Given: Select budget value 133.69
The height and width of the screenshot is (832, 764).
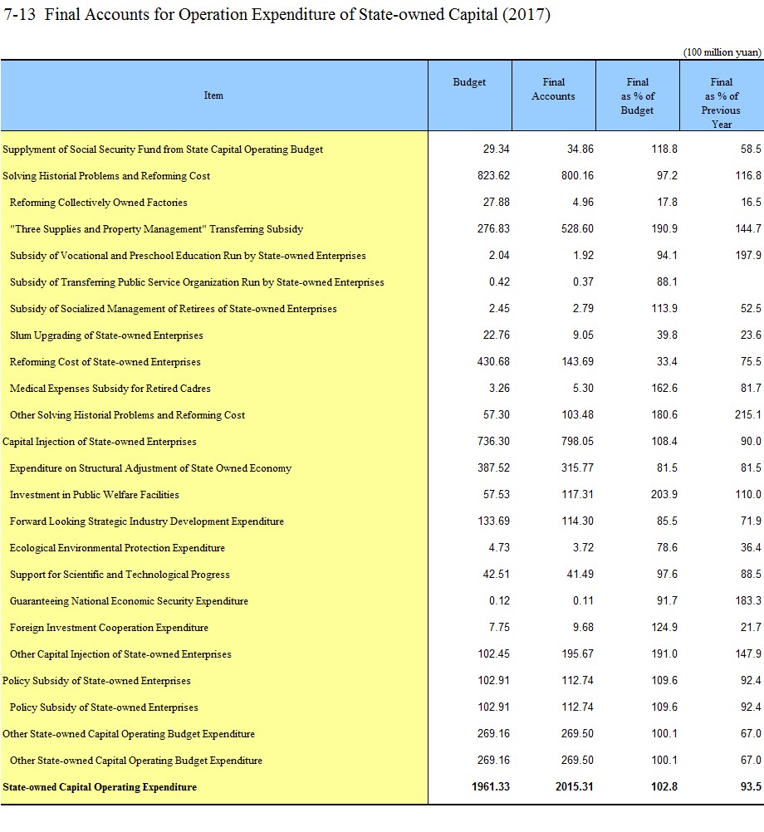Looking at the screenshot, I should point(493,521).
